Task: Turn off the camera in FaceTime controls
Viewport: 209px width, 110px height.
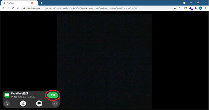Action: (x=39, y=103)
